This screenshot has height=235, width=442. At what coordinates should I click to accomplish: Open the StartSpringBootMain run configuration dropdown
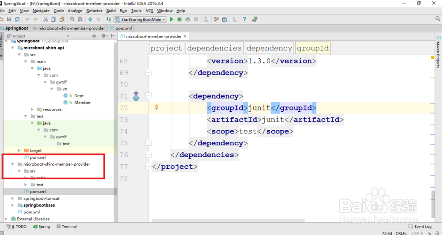coord(141,19)
